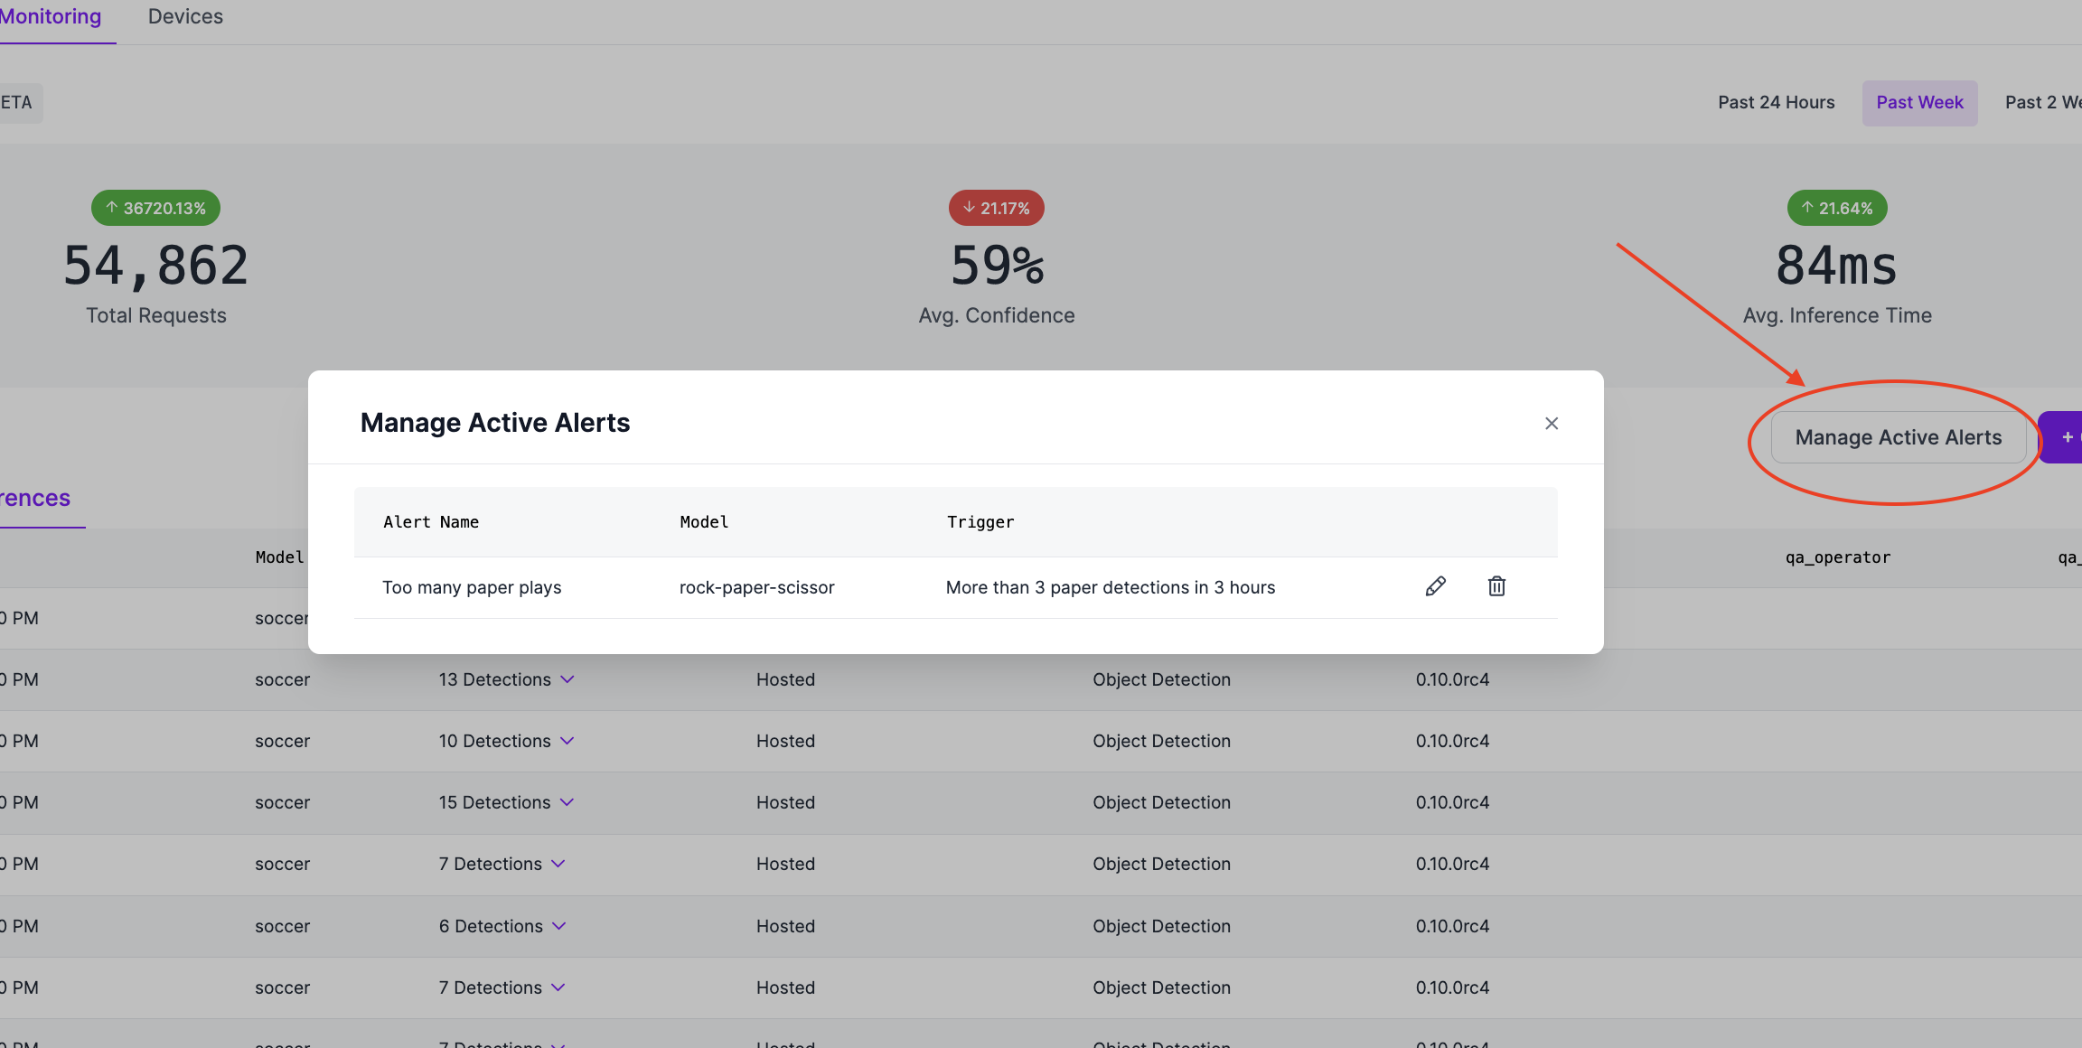Close the Manage Active Alerts dialog
Image resolution: width=2082 pixels, height=1048 pixels.
pyautogui.click(x=1552, y=423)
